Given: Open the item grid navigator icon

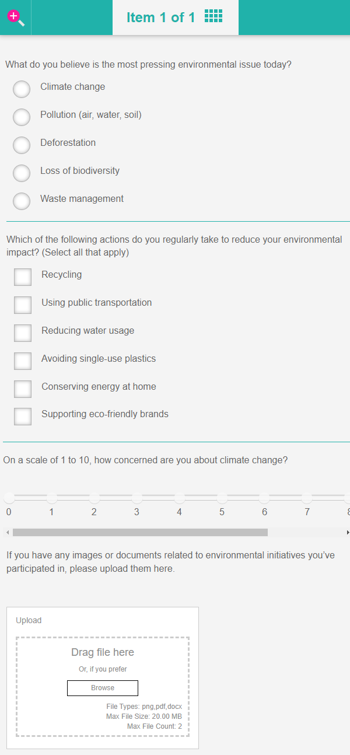Looking at the screenshot, I should [213, 16].
